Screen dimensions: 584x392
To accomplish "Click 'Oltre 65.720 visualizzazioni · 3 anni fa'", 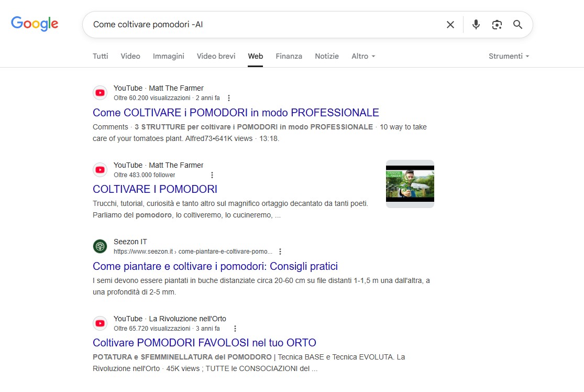I will [167, 329].
